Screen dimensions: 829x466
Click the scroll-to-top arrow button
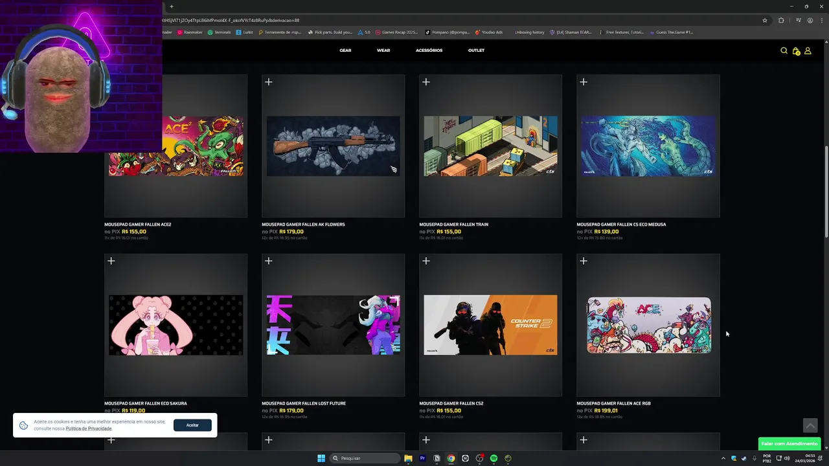(810, 425)
